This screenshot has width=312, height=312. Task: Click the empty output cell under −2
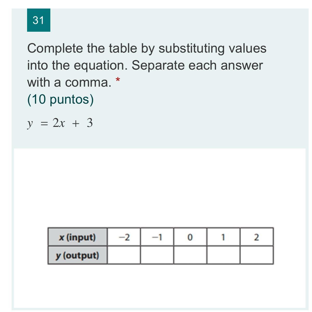coord(124,255)
